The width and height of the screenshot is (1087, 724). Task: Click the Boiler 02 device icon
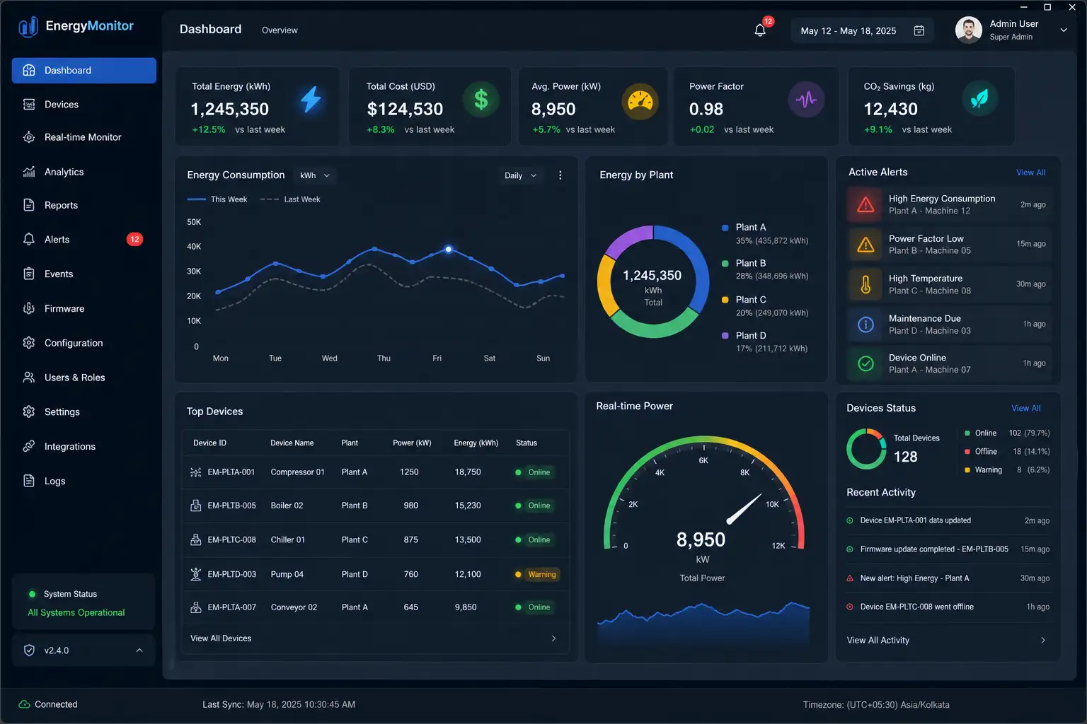(196, 506)
